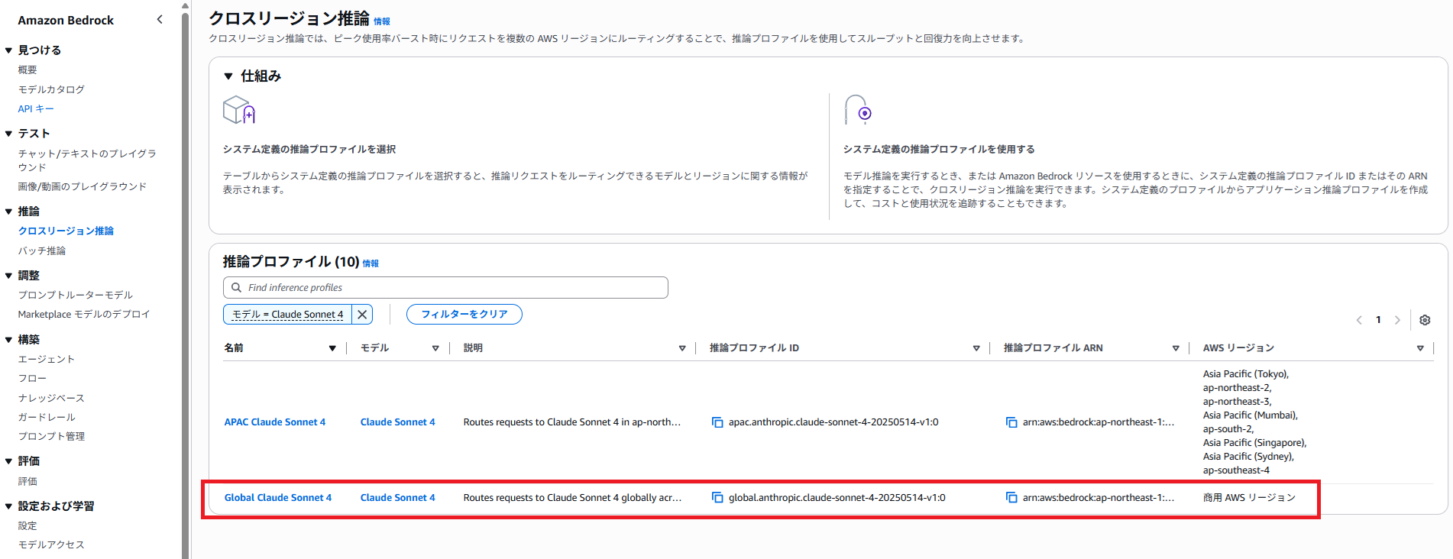Select クロスリージョン推論 in sidebar
Screen dimensions: 1453x559
(66, 231)
